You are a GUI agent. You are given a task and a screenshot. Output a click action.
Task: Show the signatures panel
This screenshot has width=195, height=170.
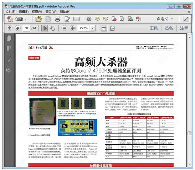click(9, 70)
